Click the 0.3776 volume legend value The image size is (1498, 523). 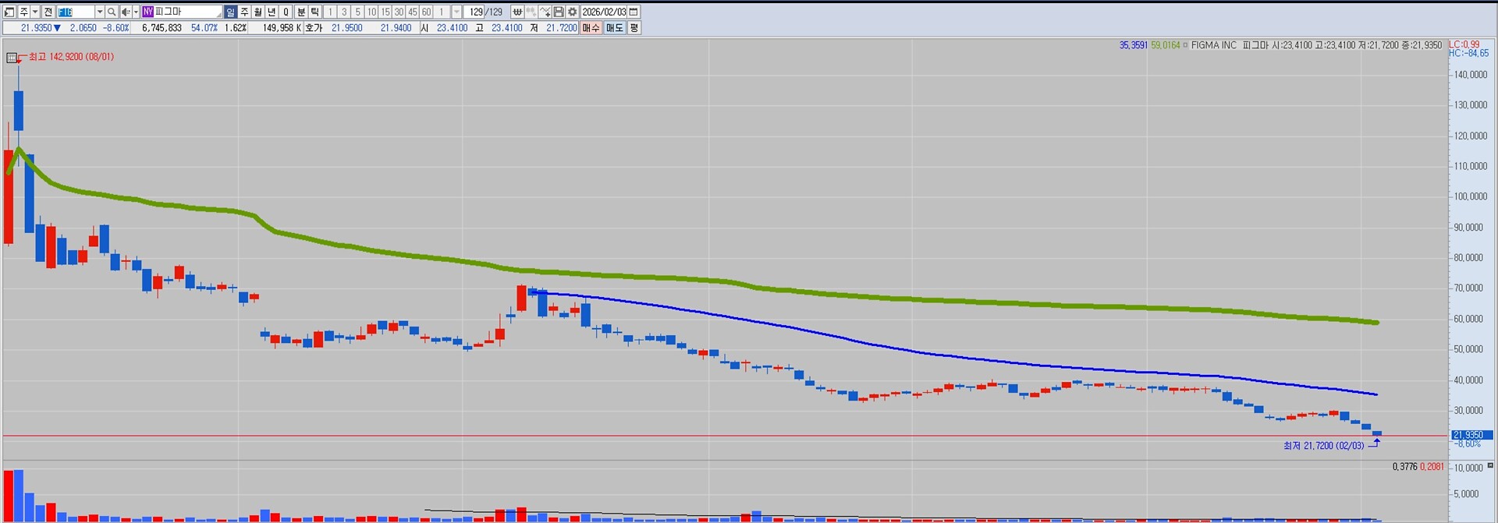pyautogui.click(x=1404, y=467)
